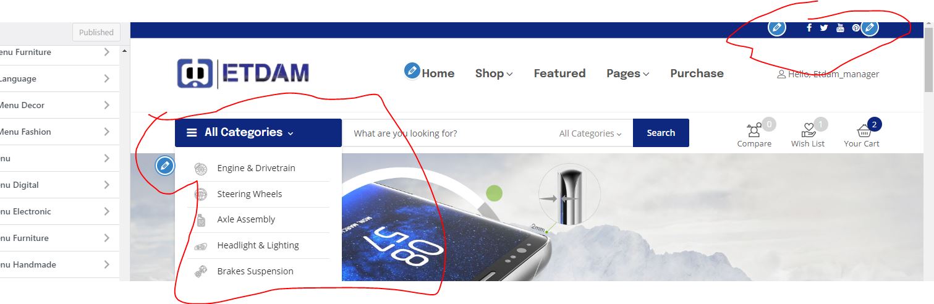Click the YouTube icon in the header
Image resolution: width=934 pixels, height=304 pixels.
point(840,28)
